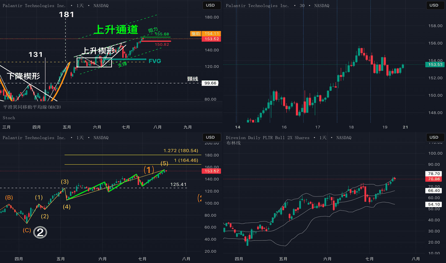Click the red 76.86 price label

click(434, 179)
